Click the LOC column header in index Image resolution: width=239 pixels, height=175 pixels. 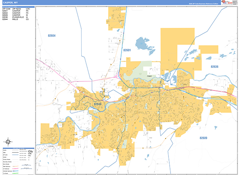click(28, 9)
